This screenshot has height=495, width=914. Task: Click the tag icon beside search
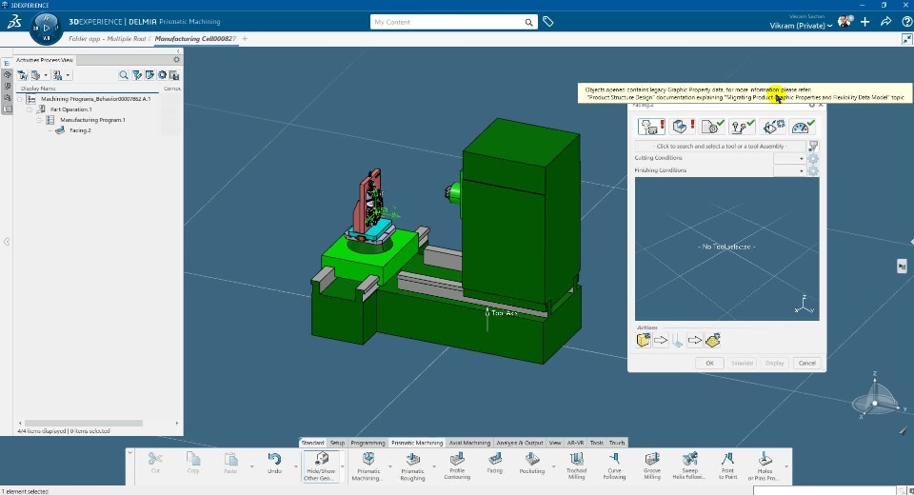548,22
